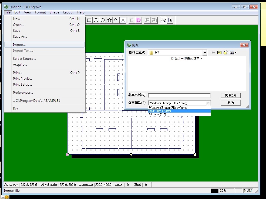Choose Acquire... from the File menu
This screenshot has width=266, height=199.
[x=45, y=65]
